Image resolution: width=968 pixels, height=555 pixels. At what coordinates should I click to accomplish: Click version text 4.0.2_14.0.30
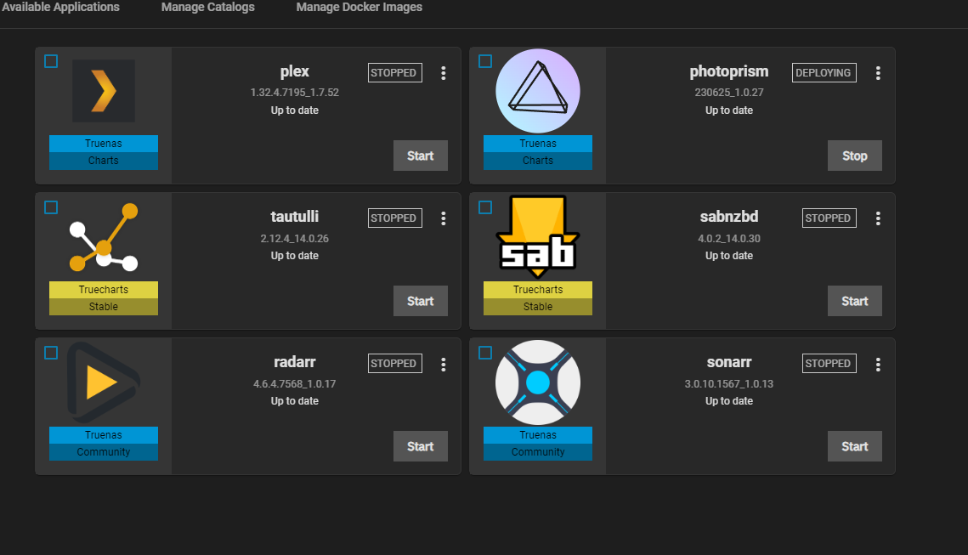[x=729, y=238]
